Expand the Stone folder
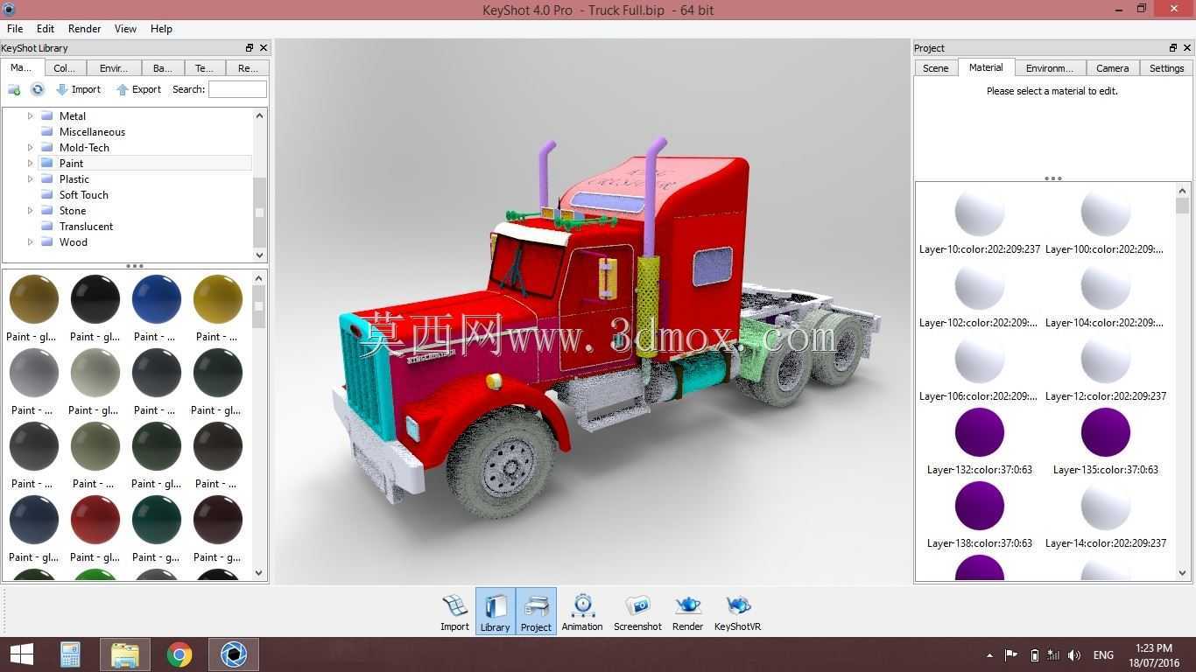 point(30,210)
